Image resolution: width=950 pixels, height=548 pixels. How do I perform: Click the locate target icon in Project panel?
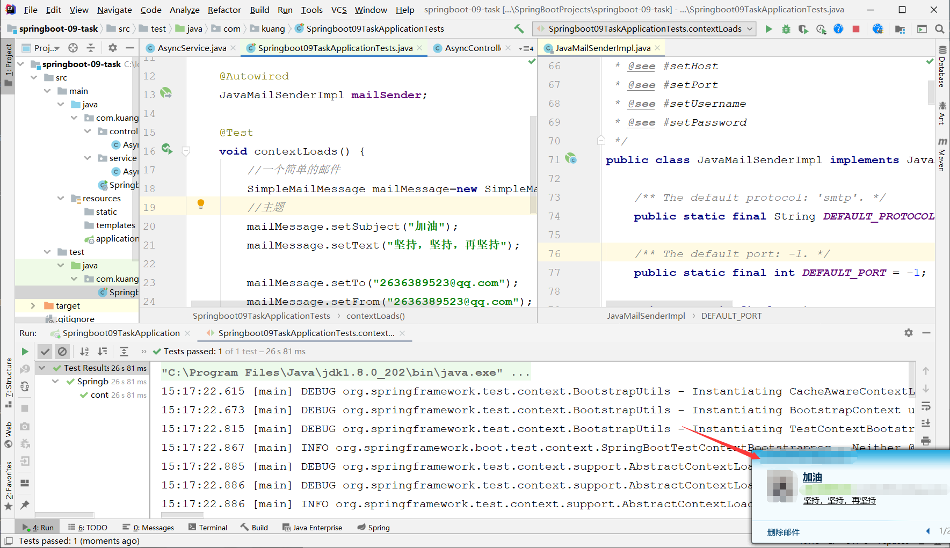coord(73,48)
